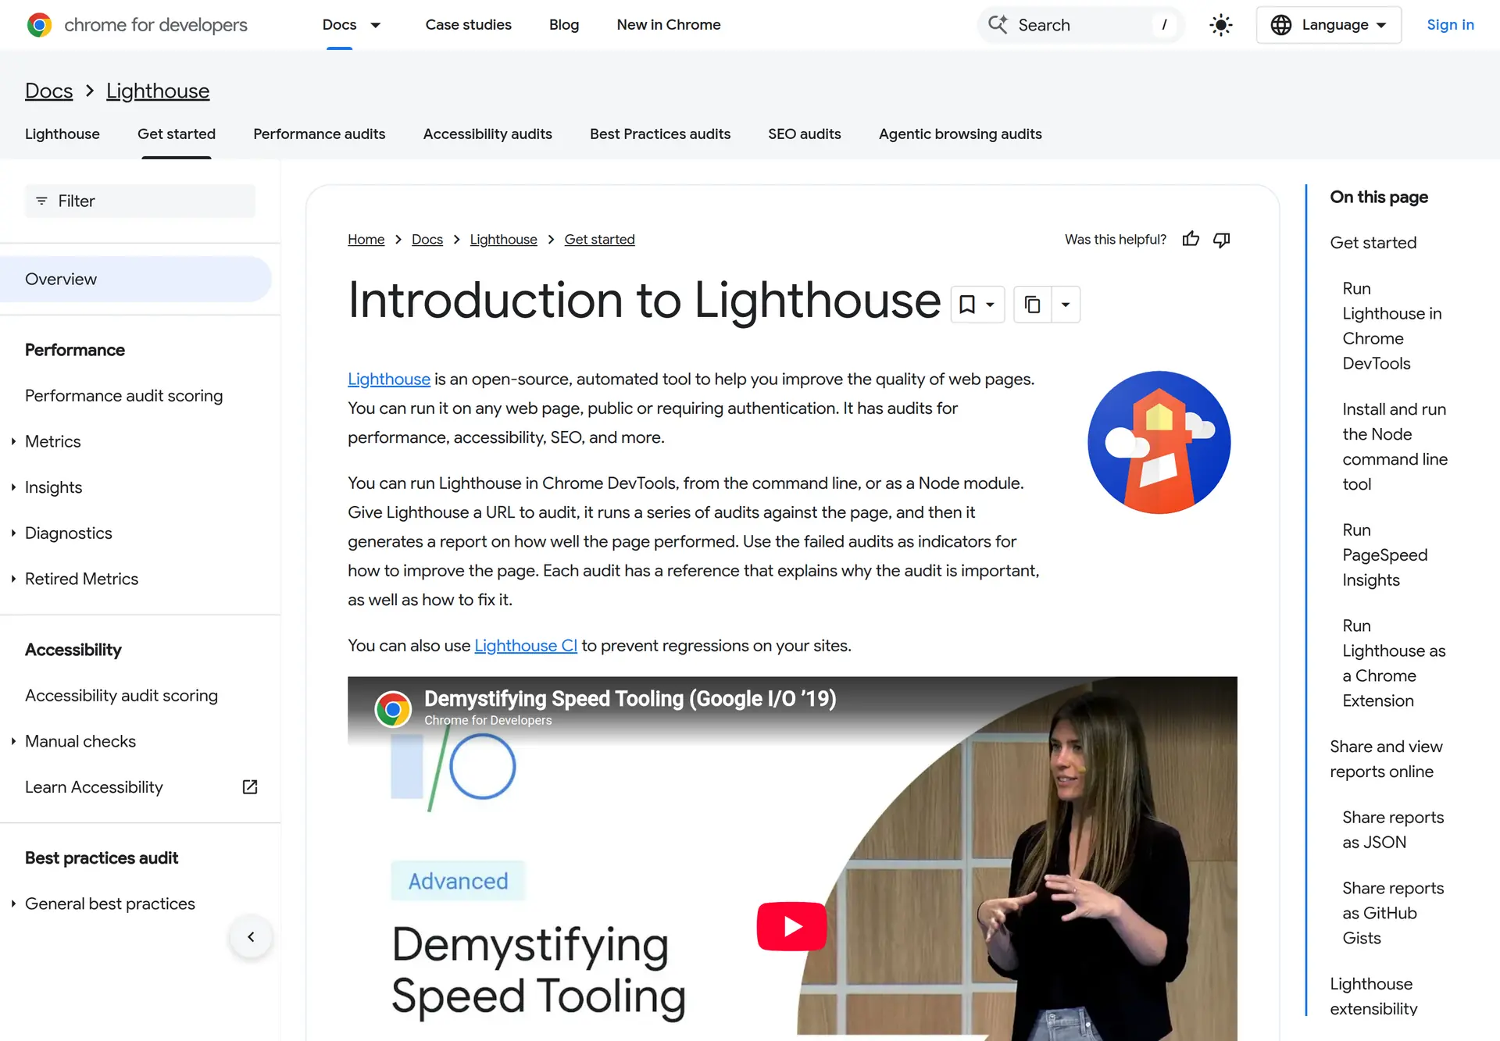Jump to Run Lighthouse in Chrome DevTools
1500x1041 pixels.
click(1391, 326)
